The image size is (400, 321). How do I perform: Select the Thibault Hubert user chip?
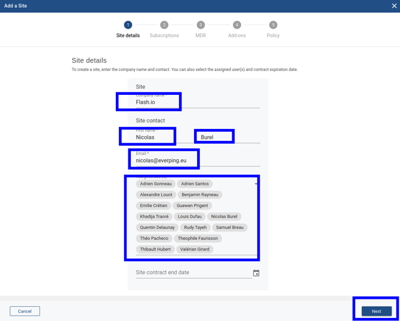point(155,249)
